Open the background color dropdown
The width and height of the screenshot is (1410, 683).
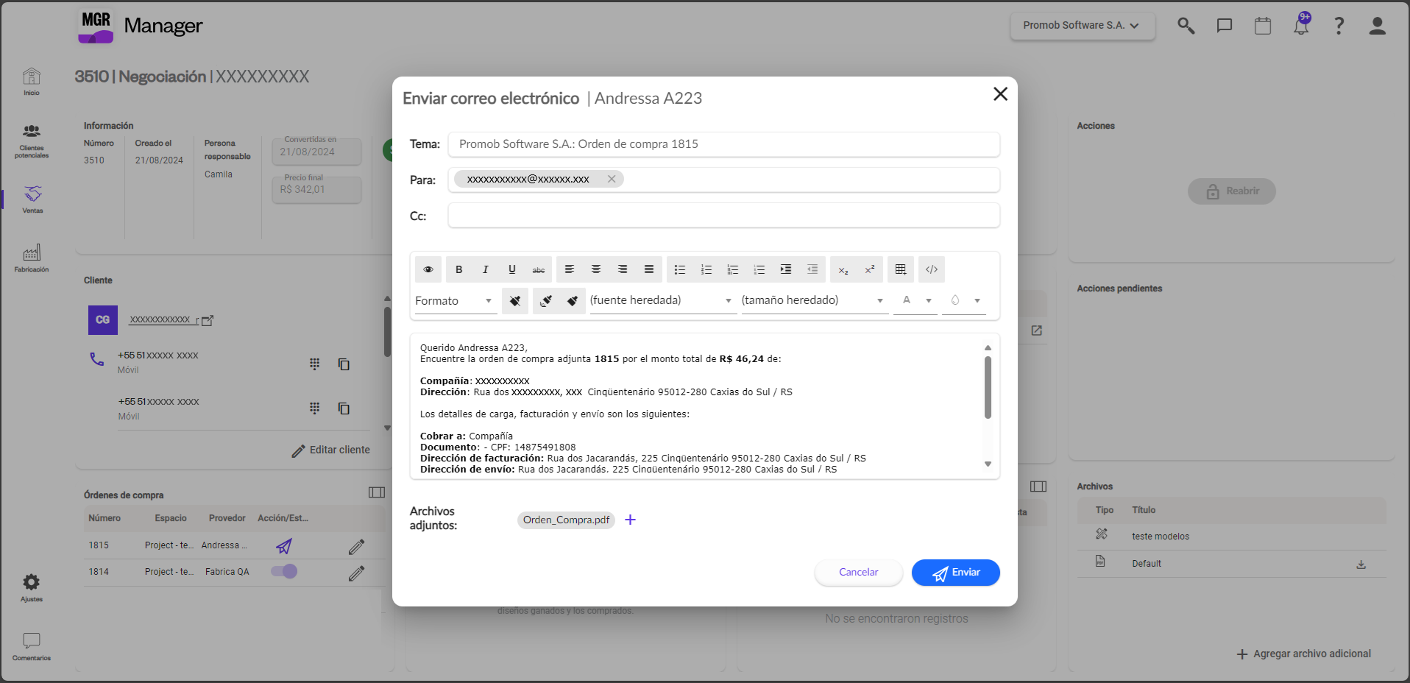964,301
